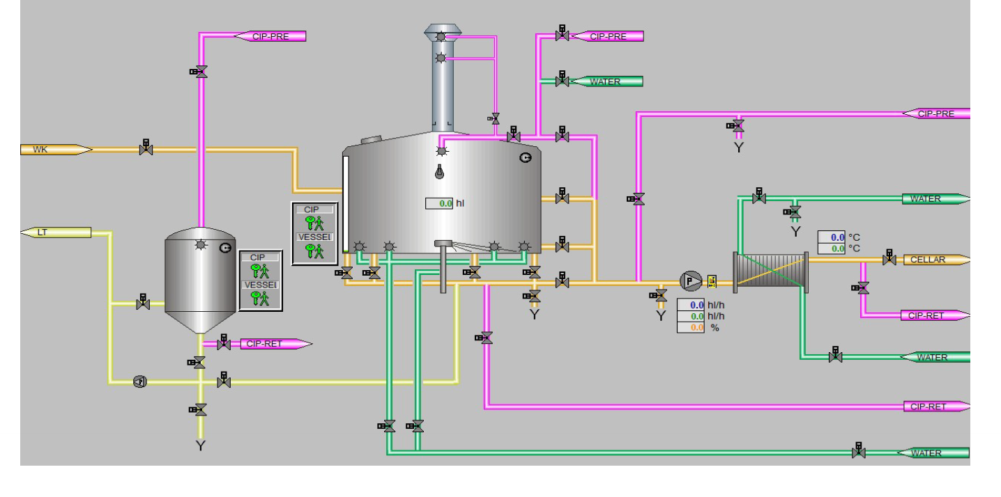Click the valve on the bottom WATER supply line
The width and height of the screenshot is (1001, 497).
pyautogui.click(x=859, y=451)
